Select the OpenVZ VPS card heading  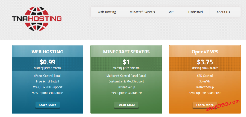[205, 52]
